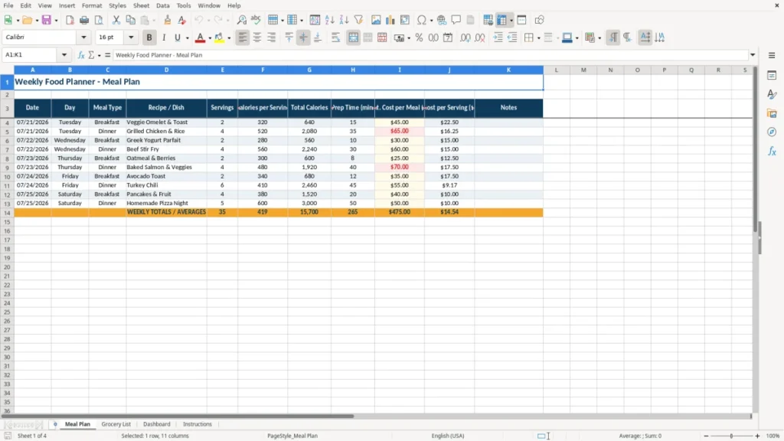Viewport: 784px width, 441px height.
Task: Remove a decimal place
Action: [480, 38]
